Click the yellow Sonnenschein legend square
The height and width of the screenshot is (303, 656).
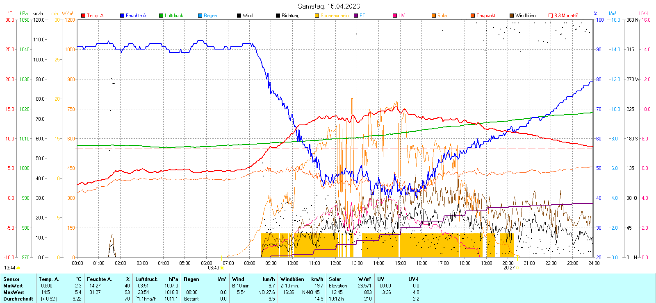point(317,16)
